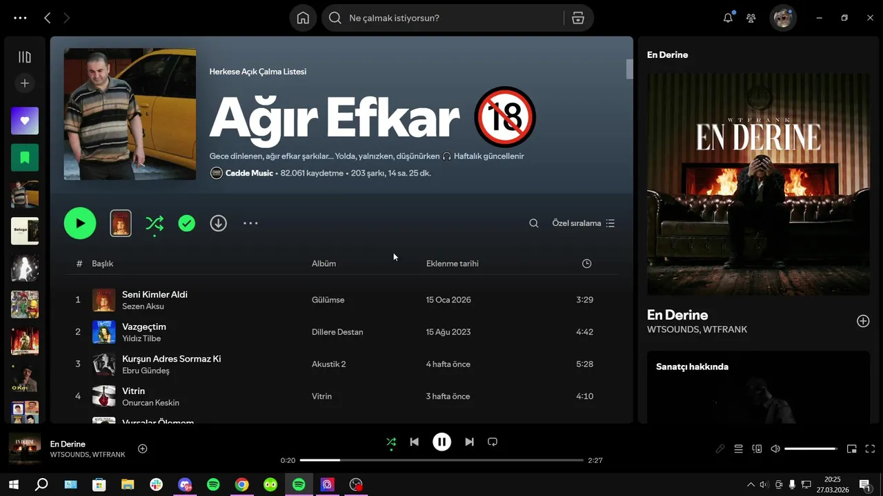Screen dimensions: 883x496
Task: Play the Ağır Efkar playlist
Action: coord(80,223)
